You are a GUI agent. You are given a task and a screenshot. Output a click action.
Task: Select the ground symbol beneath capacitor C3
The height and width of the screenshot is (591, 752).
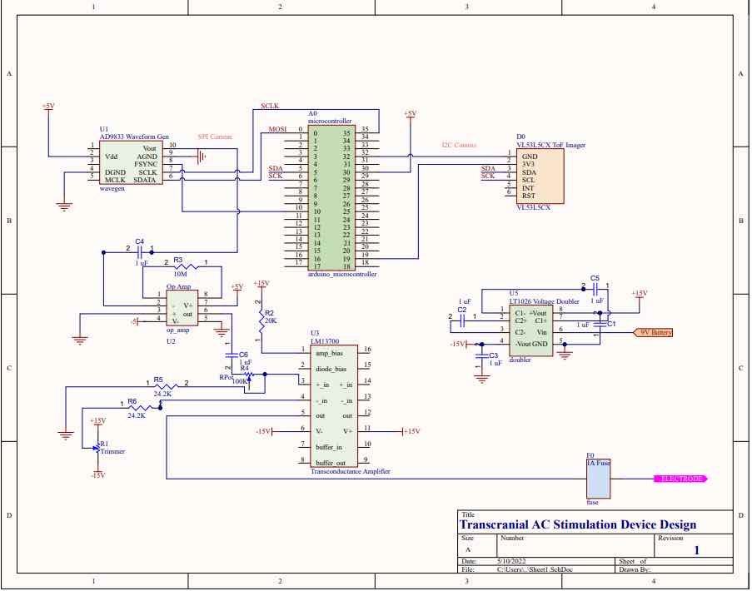click(x=481, y=379)
